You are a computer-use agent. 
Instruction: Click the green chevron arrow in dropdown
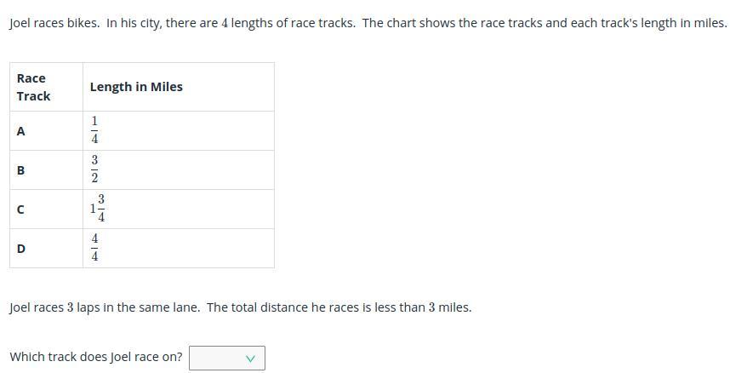[x=250, y=359]
